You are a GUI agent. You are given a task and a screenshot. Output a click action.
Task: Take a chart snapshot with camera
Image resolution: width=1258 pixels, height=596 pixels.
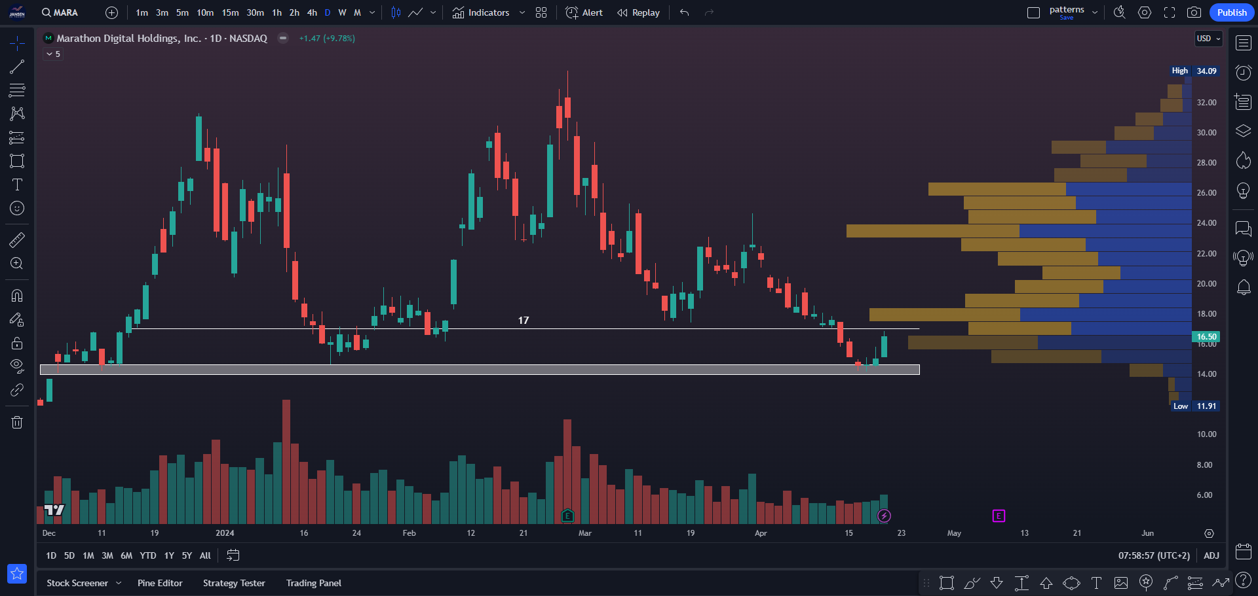[1194, 12]
